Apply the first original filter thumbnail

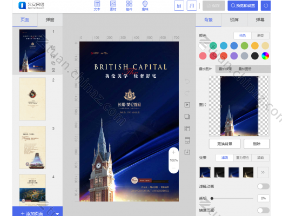(205, 172)
